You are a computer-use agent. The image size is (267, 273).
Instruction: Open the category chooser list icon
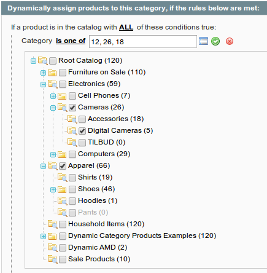tap(203, 41)
